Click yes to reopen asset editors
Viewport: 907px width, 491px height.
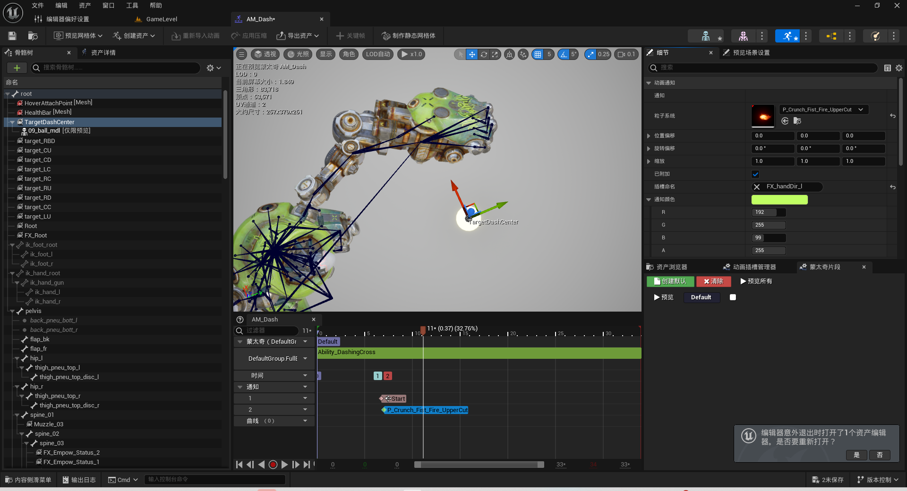tap(857, 455)
